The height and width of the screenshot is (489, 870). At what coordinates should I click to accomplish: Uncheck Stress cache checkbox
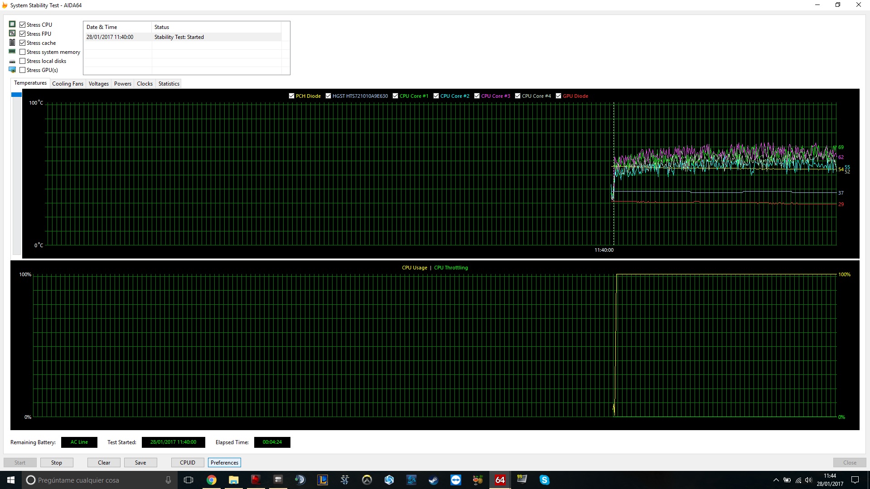coord(23,43)
